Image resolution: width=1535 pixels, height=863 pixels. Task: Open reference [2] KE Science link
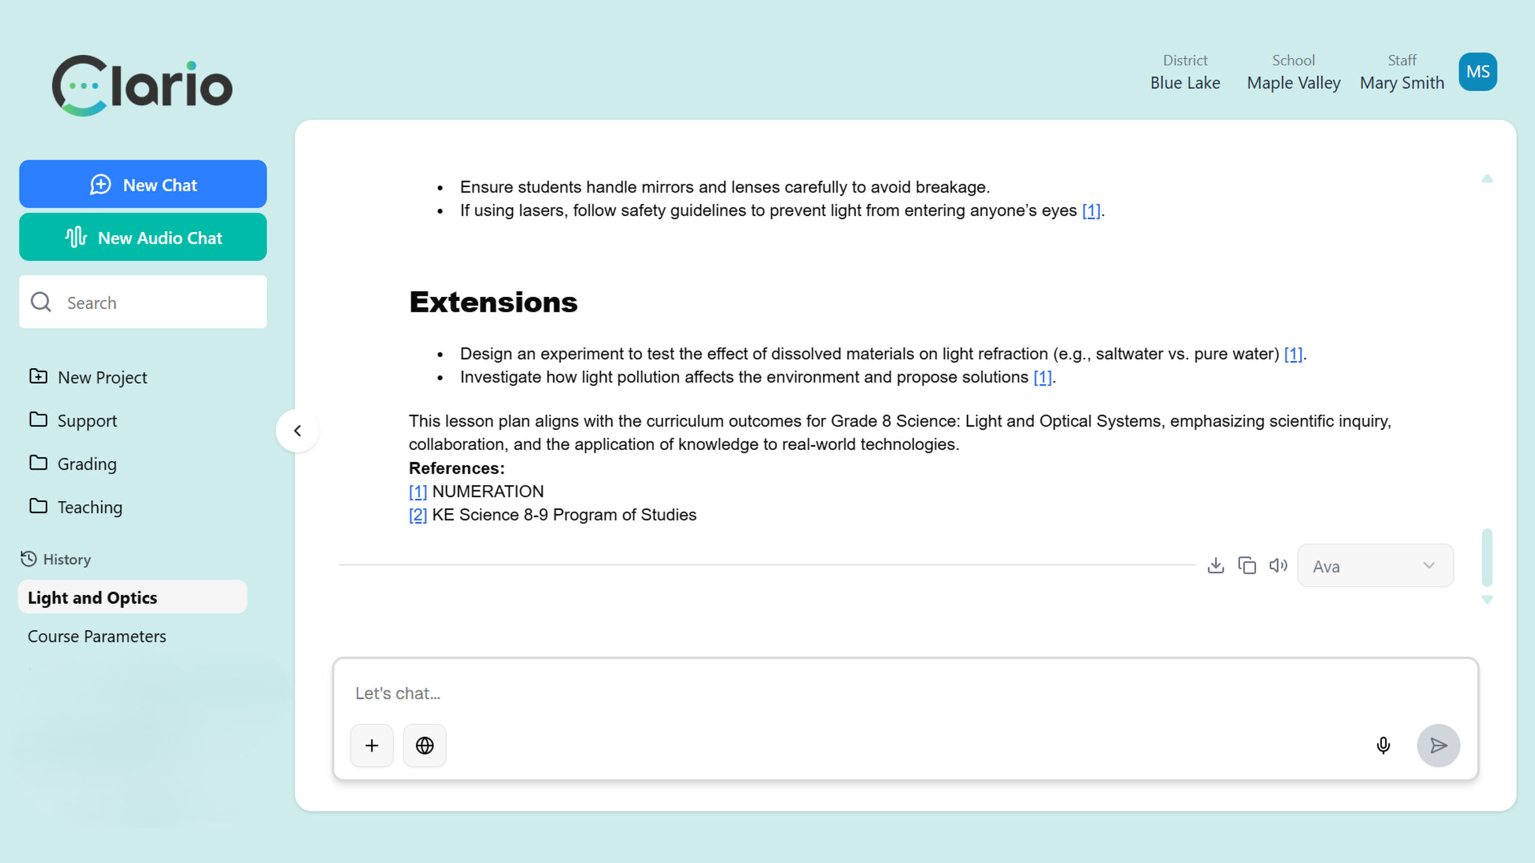click(418, 515)
